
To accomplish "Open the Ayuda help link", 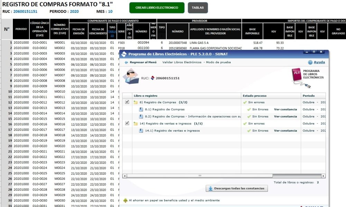I will (319, 62).
